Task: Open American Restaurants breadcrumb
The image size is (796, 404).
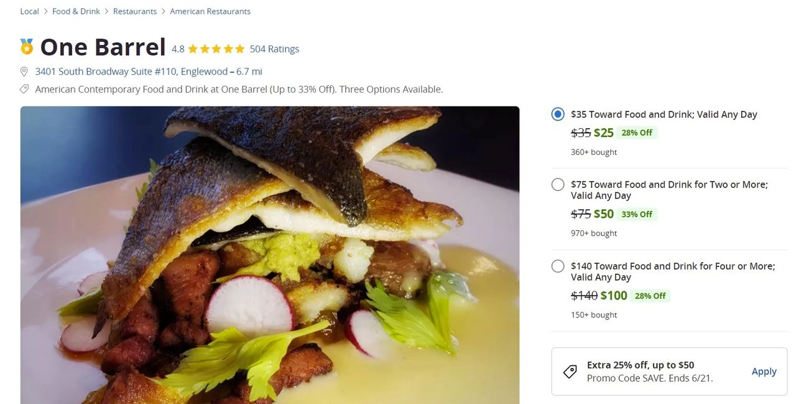Action: [x=210, y=11]
